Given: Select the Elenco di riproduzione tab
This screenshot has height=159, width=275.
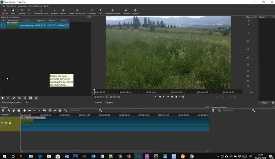Looking at the screenshot, I should (11, 102).
